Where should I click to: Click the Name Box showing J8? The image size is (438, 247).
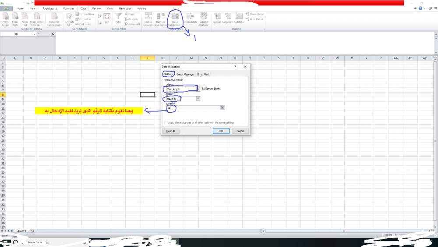point(16,34)
